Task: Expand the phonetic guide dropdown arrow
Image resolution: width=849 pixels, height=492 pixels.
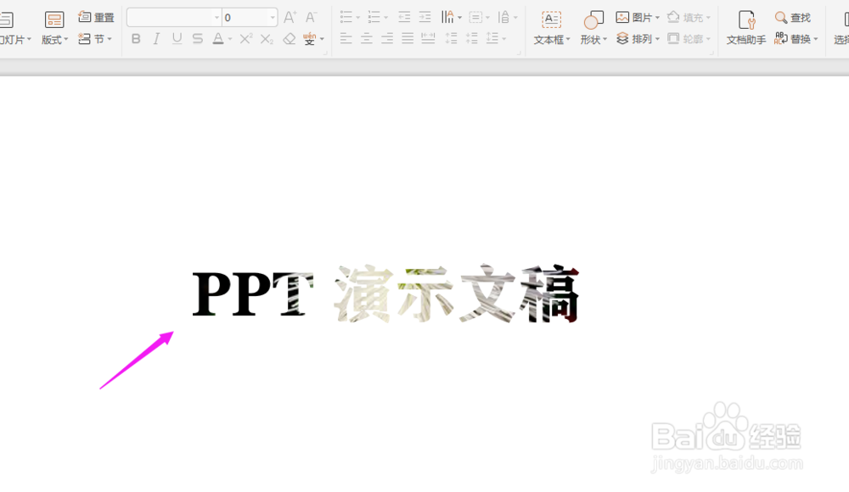Action: tap(322, 39)
